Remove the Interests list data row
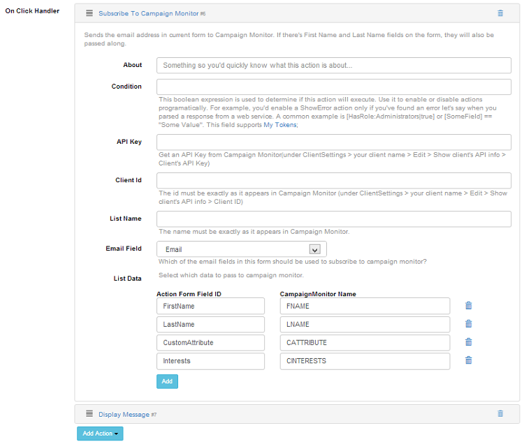 point(469,360)
